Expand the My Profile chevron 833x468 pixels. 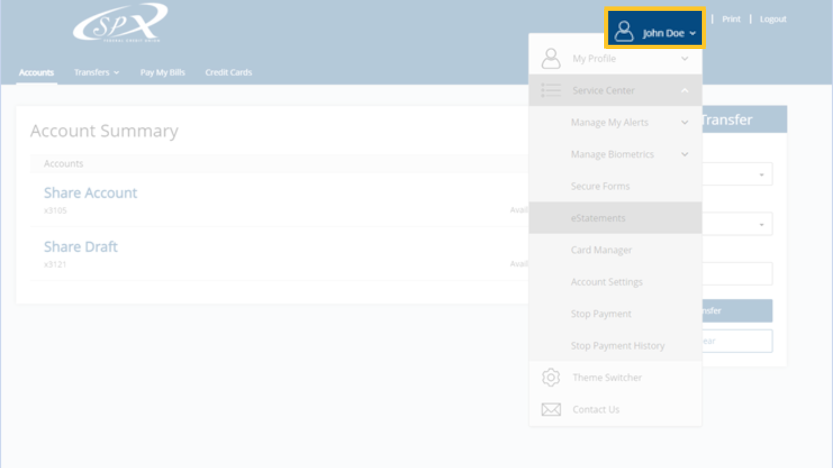(x=685, y=58)
